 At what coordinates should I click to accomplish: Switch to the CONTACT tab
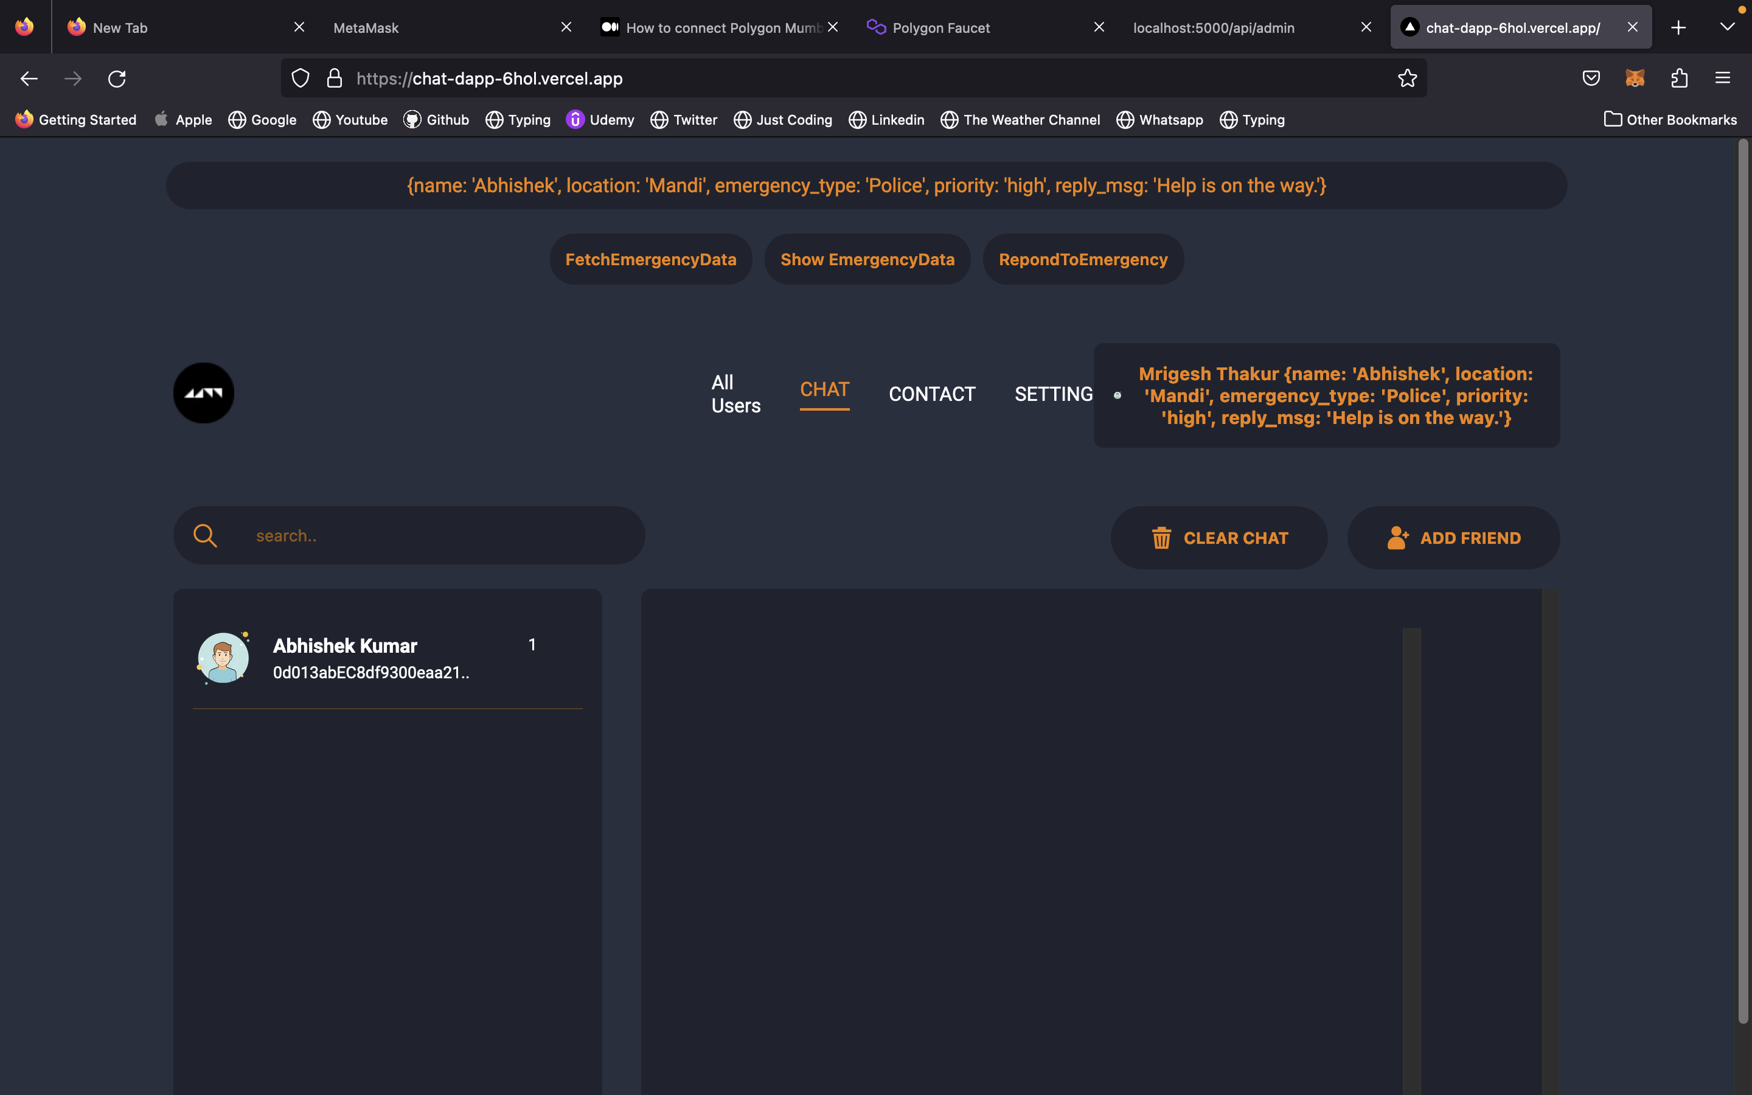pos(932,394)
